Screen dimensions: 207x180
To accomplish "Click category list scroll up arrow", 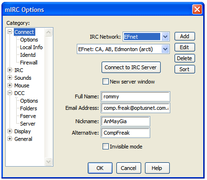I will tap(48, 32).
